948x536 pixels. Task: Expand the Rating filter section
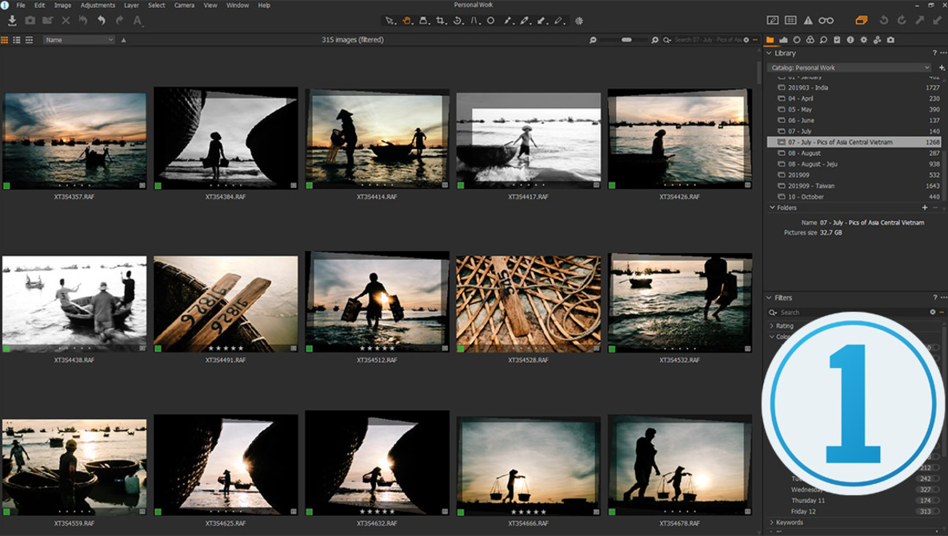pos(784,326)
